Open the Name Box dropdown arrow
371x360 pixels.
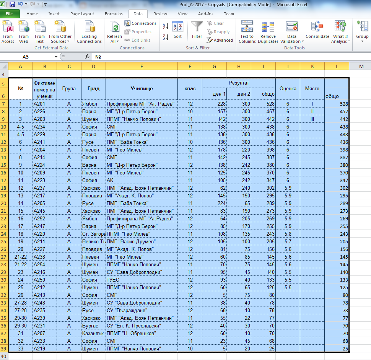pyautogui.click(x=56, y=57)
